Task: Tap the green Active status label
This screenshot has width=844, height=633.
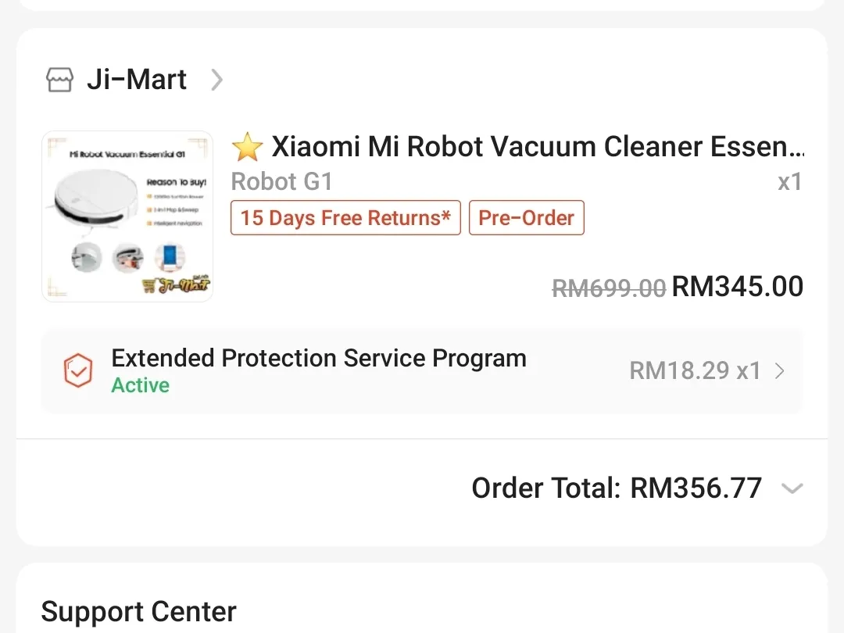Action: (141, 386)
